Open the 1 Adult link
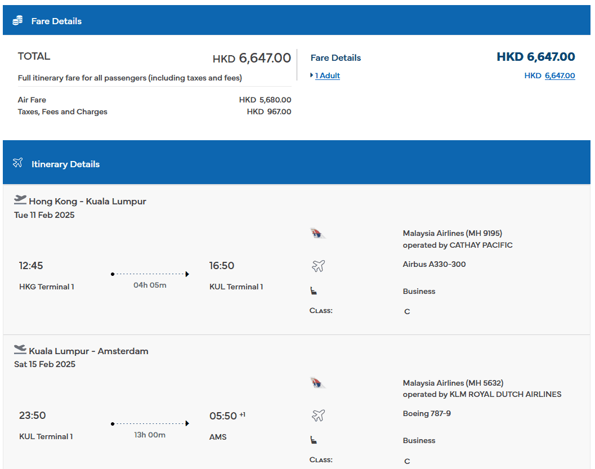 point(327,75)
